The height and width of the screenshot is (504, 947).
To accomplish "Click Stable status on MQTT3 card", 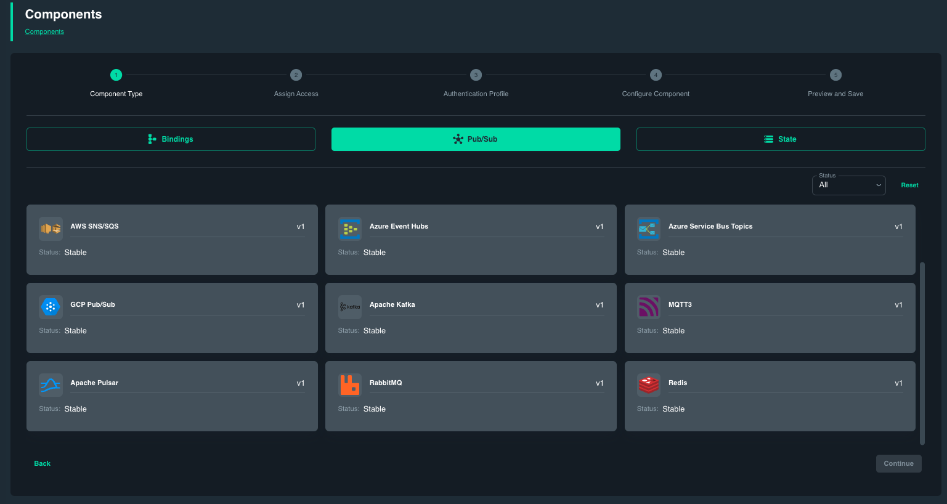I will click(673, 331).
